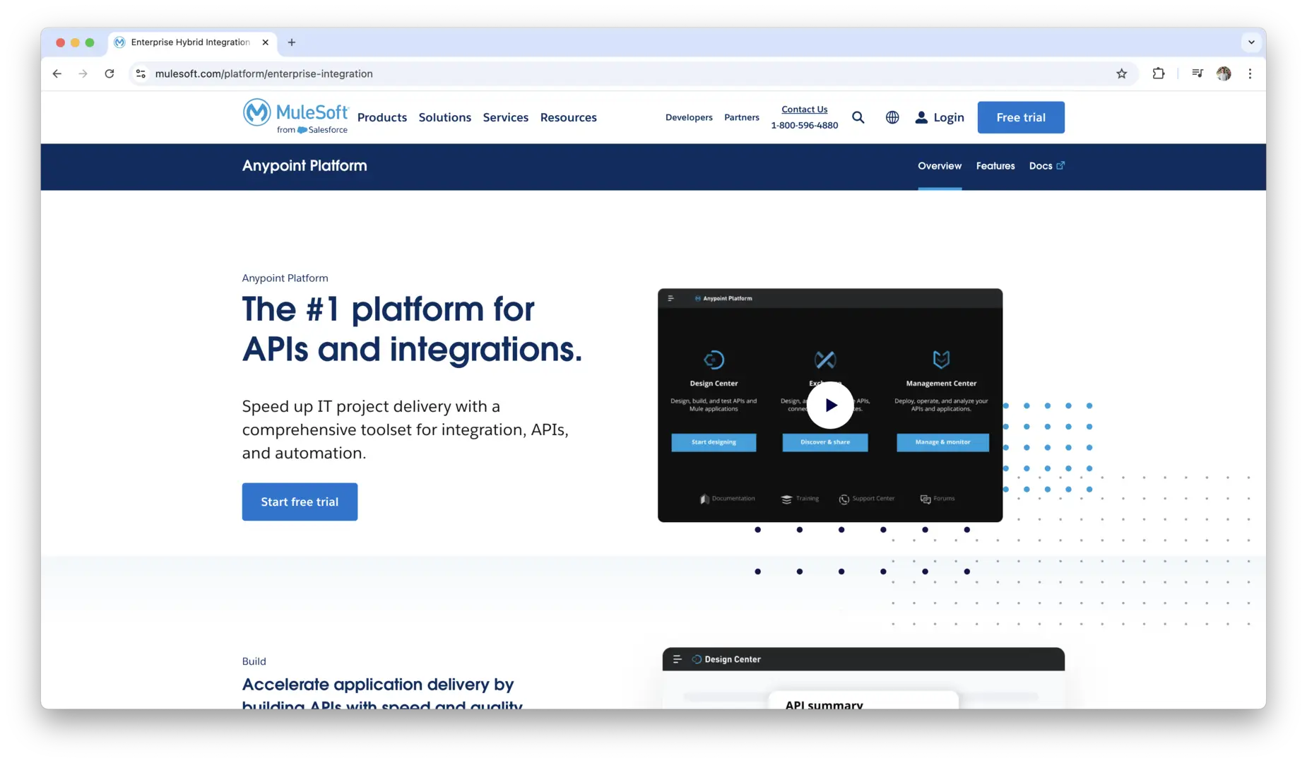1307x763 pixels.
Task: Open a new browser tab with plus
Action: coord(292,42)
